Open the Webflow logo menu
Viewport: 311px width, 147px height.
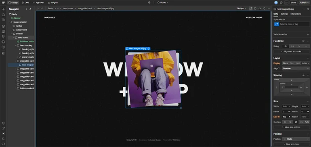[x=3, y=2]
